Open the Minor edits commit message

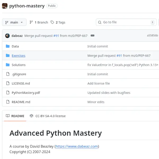96,102
